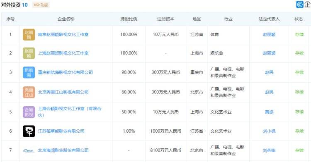Click the 秀丽江山 company logo icon
The width and height of the screenshot is (311, 162).
pos(29,92)
